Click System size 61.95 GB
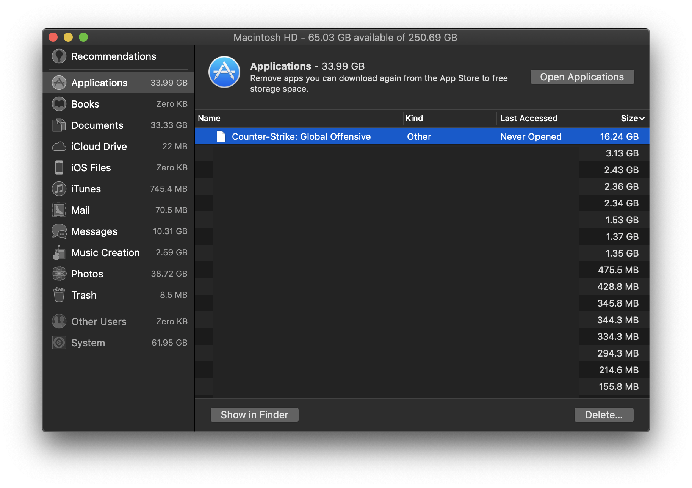Viewport: 692px width, 488px height. tap(169, 343)
